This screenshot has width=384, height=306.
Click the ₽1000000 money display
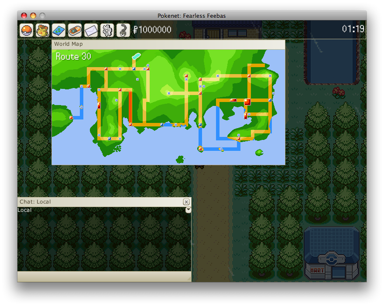tap(152, 30)
